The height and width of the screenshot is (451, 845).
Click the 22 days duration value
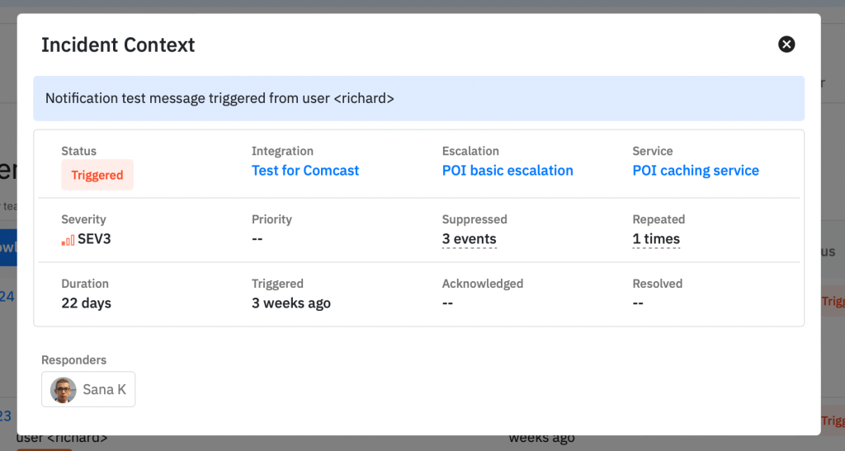pos(86,303)
